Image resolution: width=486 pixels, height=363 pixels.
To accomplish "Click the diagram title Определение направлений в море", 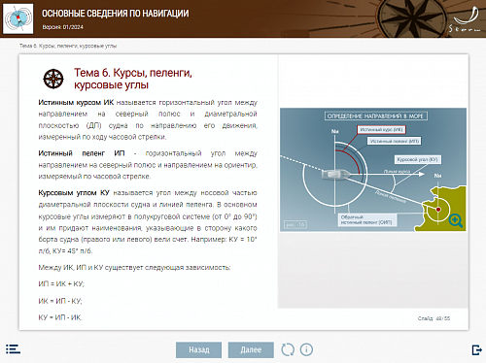I will [x=376, y=115].
